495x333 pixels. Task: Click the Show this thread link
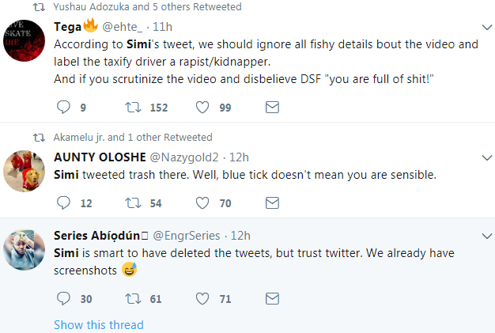(x=99, y=325)
